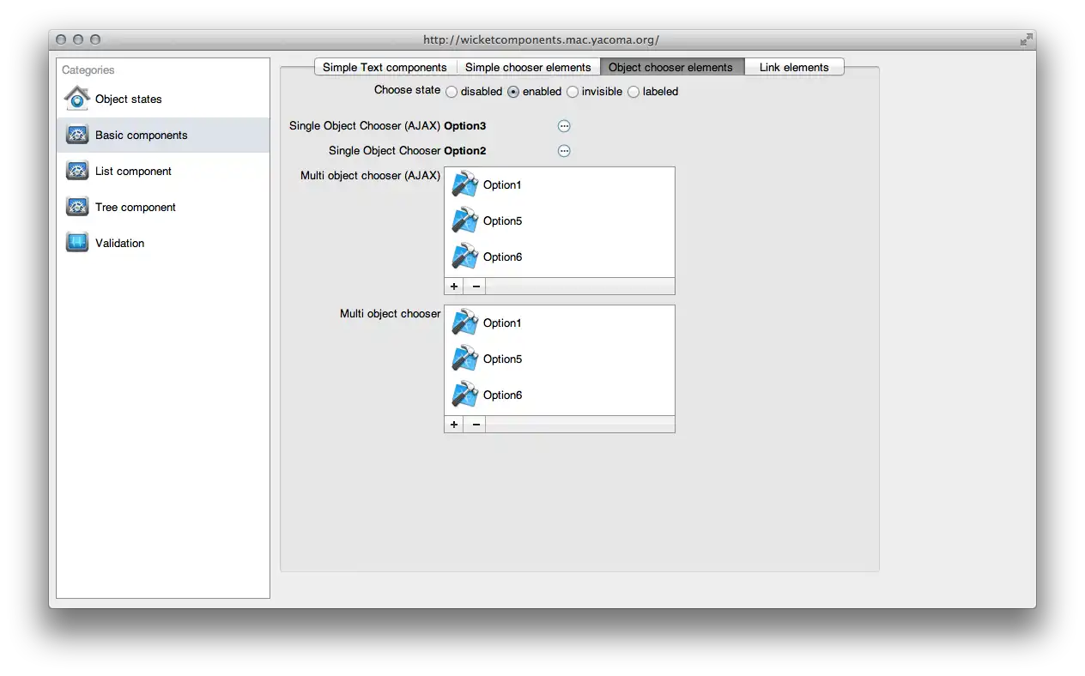Select Option1 text in AJAX multi chooser list
The image size is (1085, 676).
[x=502, y=184]
